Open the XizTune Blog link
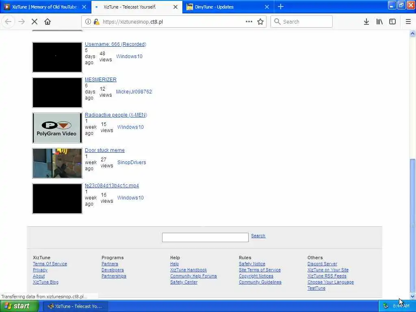This screenshot has width=416, height=312. point(45,282)
